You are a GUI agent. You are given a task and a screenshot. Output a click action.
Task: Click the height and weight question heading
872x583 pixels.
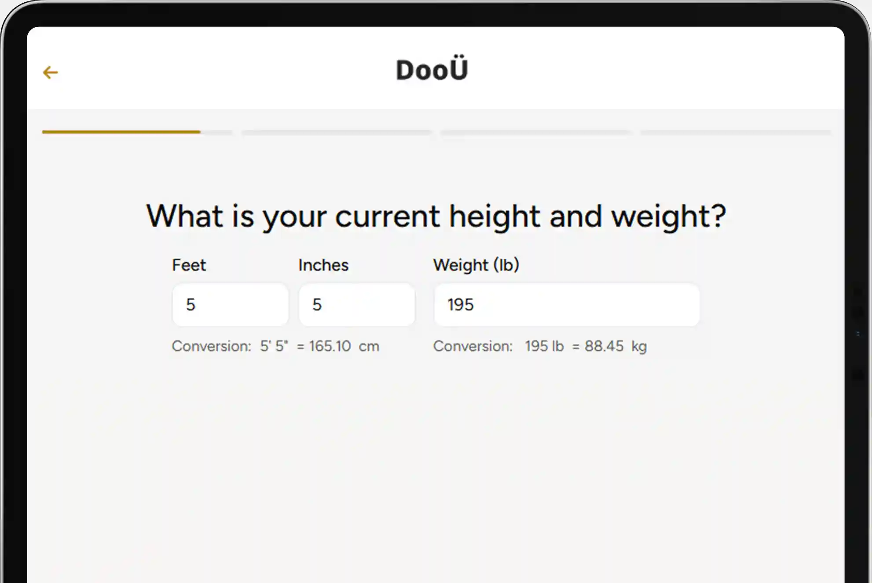[x=436, y=216]
